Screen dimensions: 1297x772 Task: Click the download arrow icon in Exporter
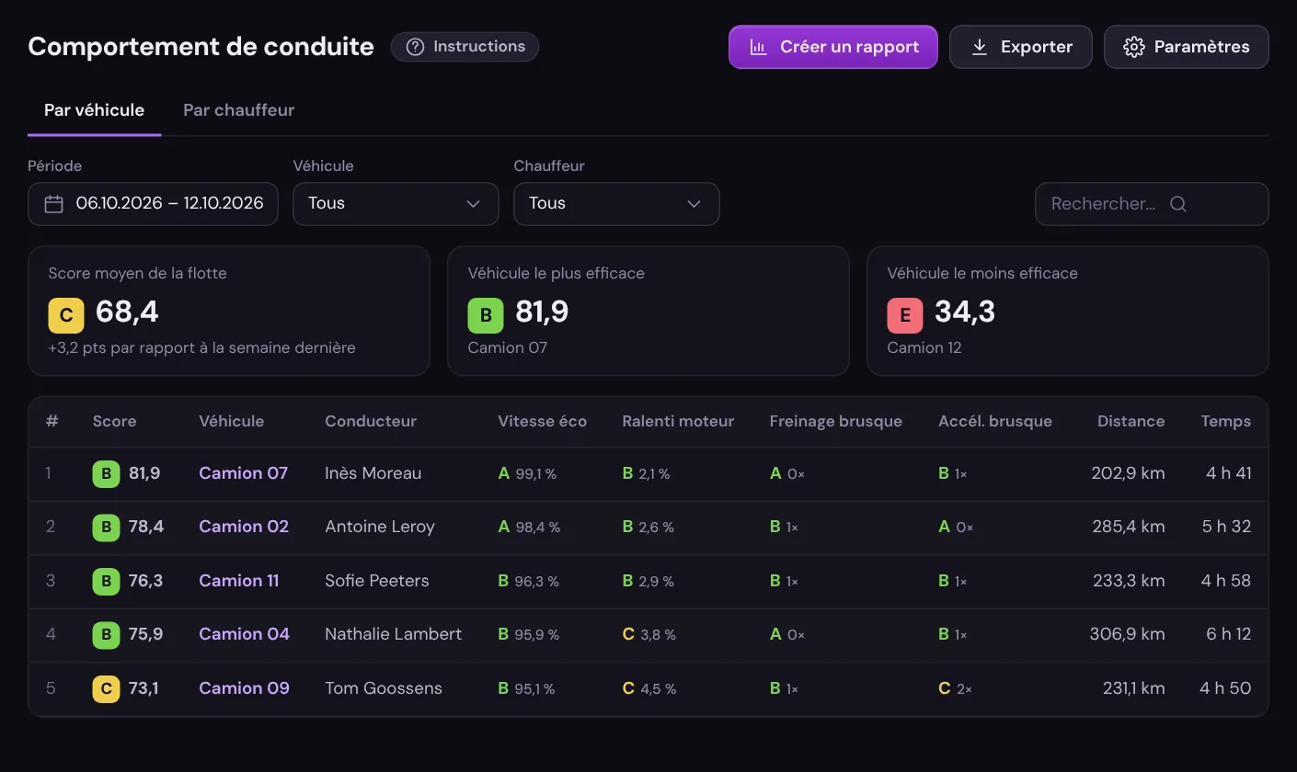pyautogui.click(x=980, y=47)
